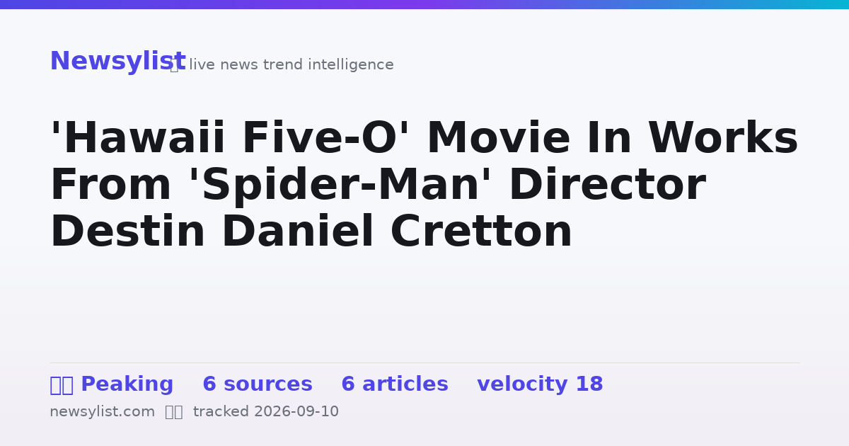The image size is (849, 446).
Task: Click the velocity 18 indicator
Action: (540, 385)
